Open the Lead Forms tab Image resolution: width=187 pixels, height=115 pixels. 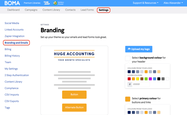(x=87, y=10)
